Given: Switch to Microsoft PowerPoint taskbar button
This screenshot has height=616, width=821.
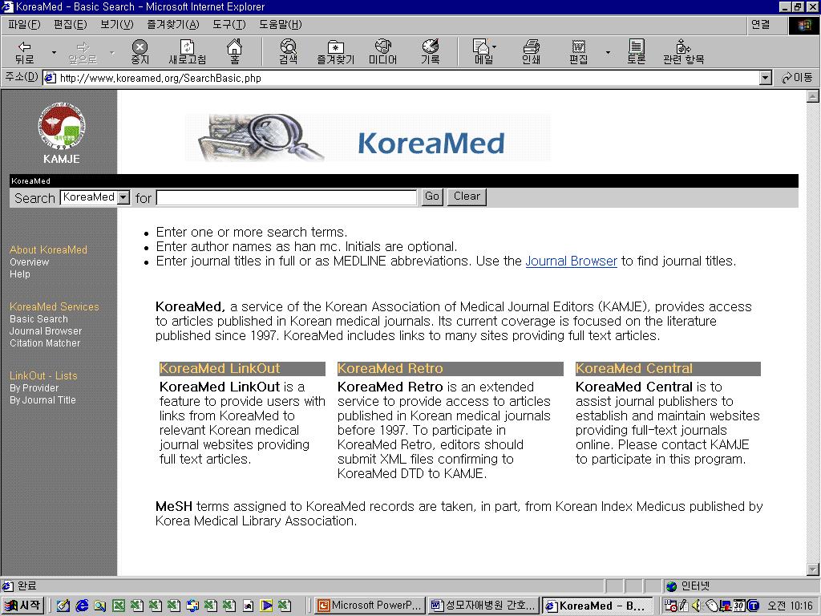Looking at the screenshot, I should point(370,606).
